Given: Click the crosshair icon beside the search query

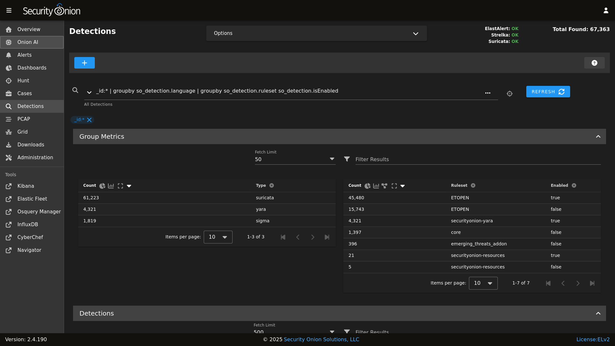Looking at the screenshot, I should pos(510,94).
